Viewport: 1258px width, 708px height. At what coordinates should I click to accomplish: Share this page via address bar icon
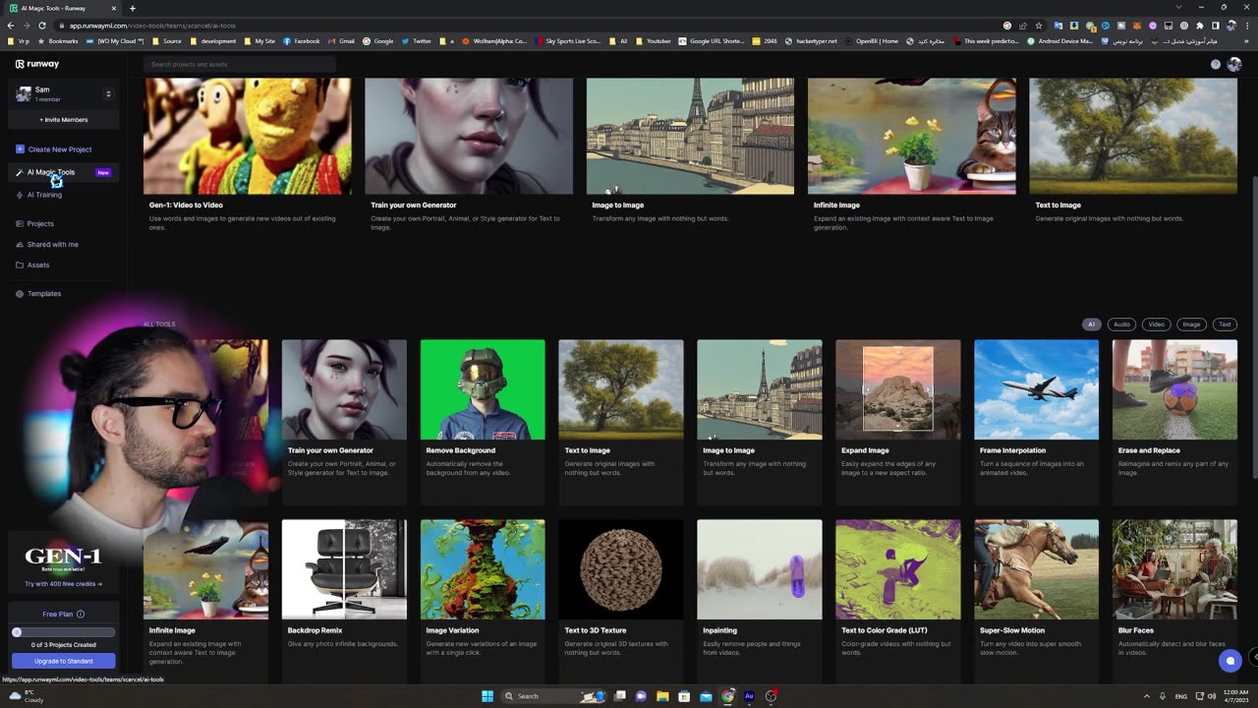coord(1023,26)
